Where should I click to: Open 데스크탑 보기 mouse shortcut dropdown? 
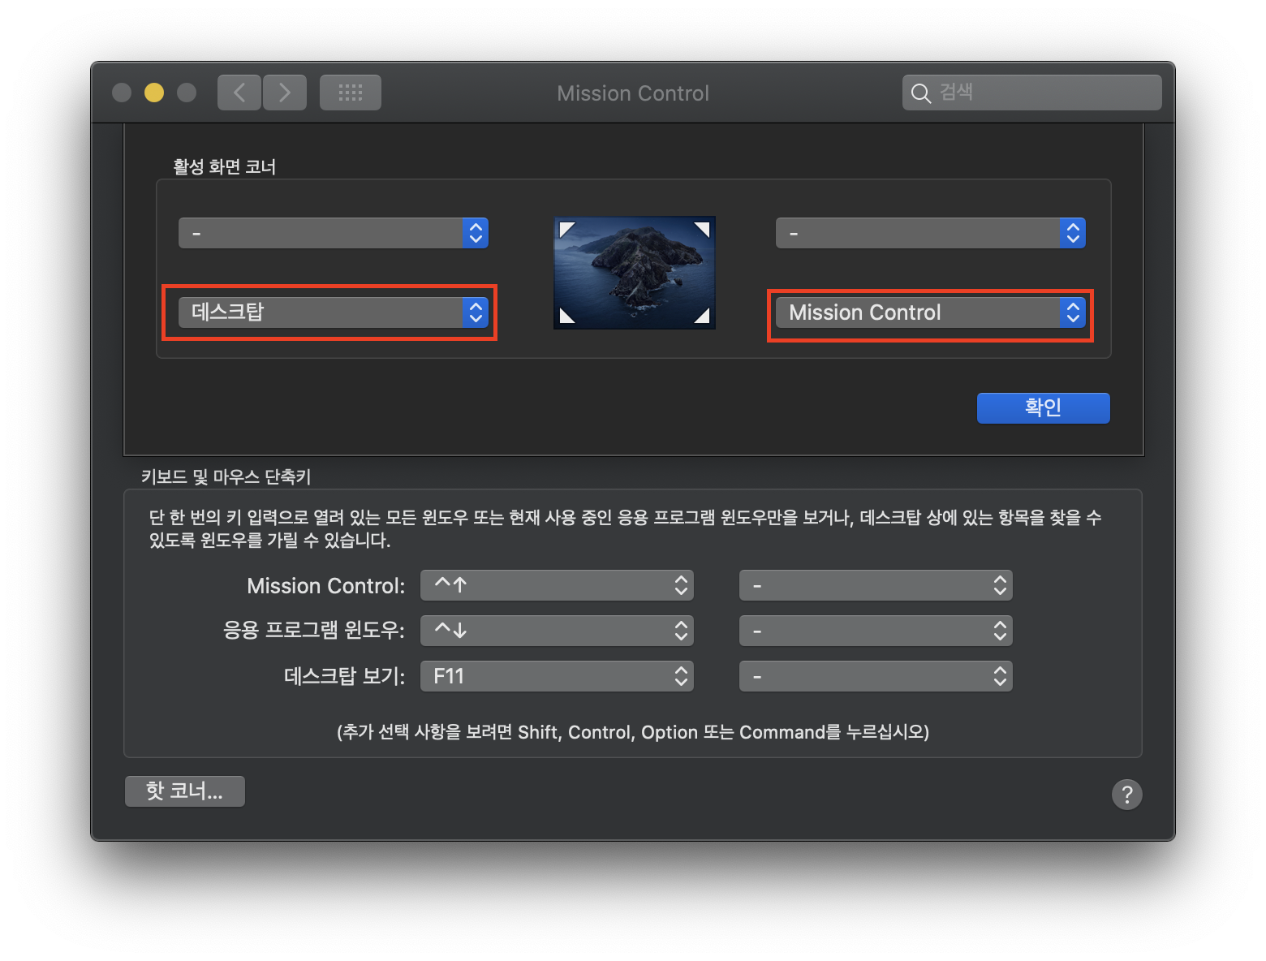876,676
